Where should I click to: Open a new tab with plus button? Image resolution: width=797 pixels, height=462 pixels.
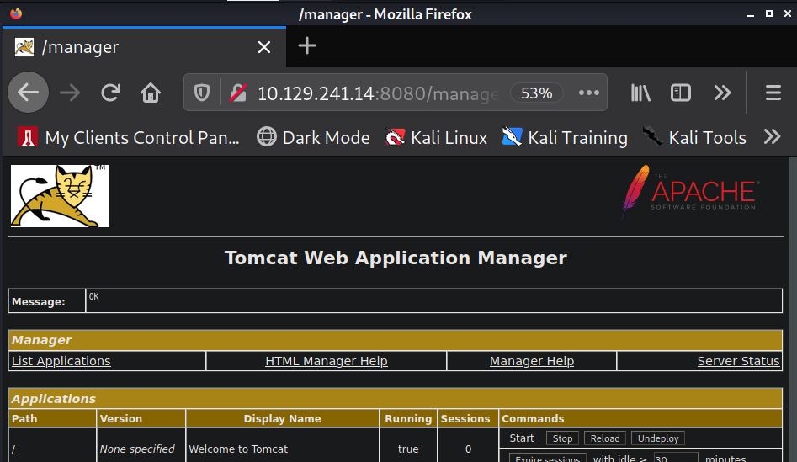click(x=307, y=46)
